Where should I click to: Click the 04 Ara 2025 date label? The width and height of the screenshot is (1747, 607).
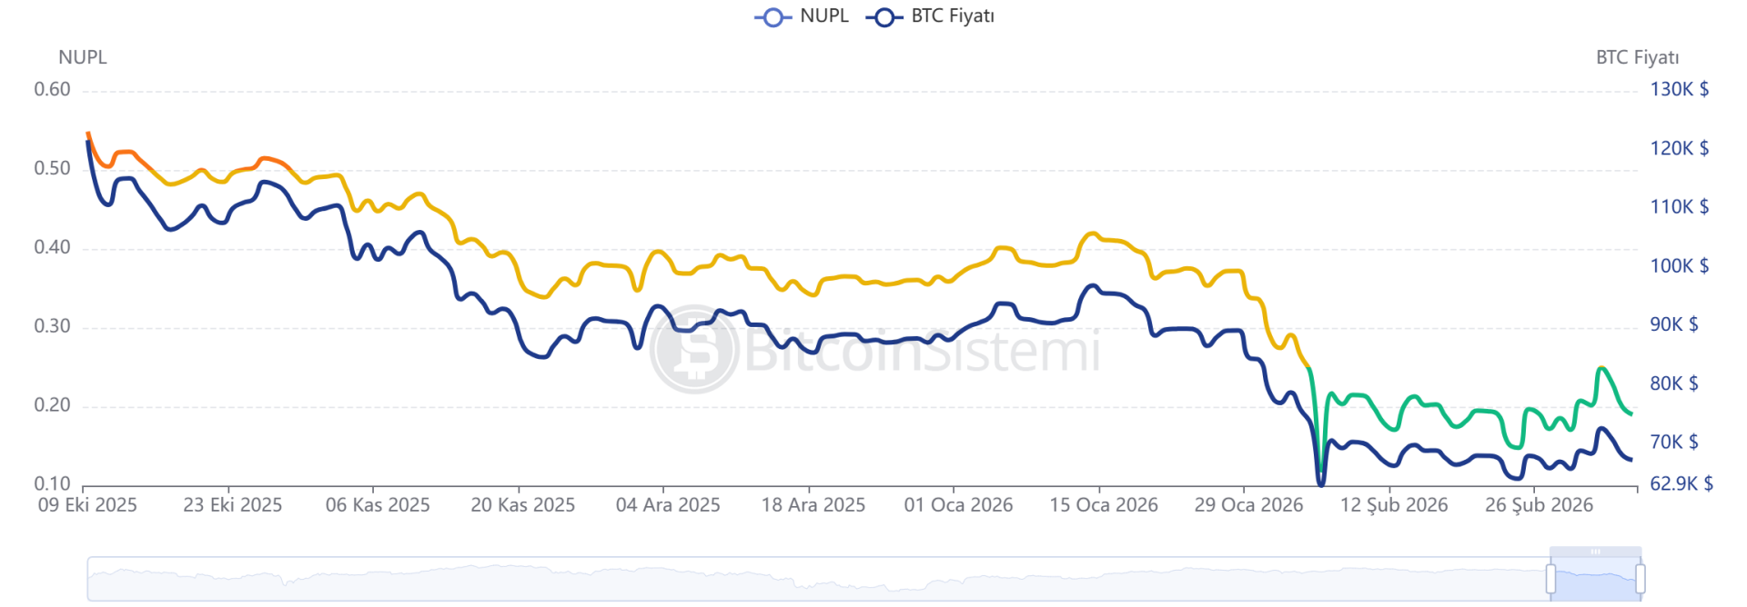[x=668, y=505]
